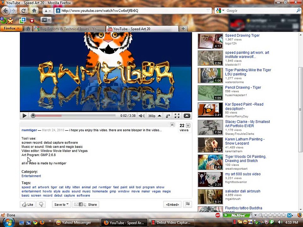
Task: Expand quick launch overflow chevron
Action: tap(50, 221)
